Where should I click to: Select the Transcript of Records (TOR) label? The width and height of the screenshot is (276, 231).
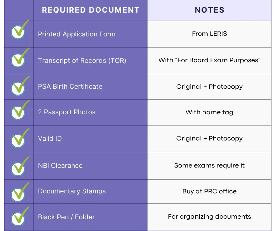pyautogui.click(x=82, y=60)
